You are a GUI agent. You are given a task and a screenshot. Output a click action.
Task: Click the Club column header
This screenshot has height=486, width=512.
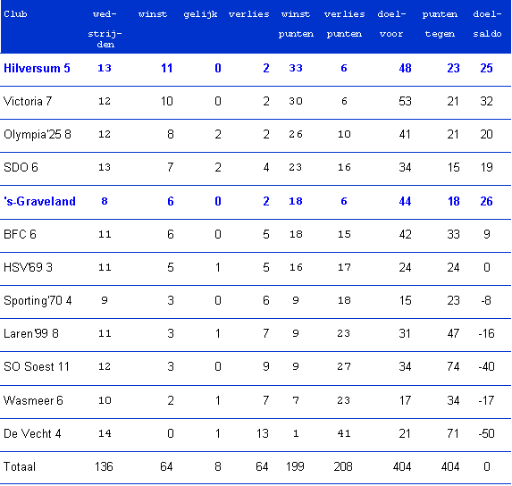15,14
